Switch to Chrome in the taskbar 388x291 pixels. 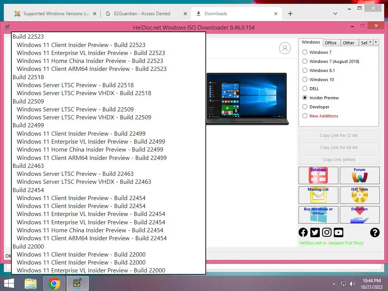(54, 283)
